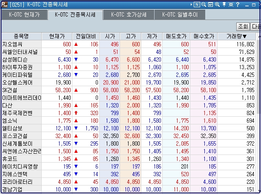Select the 다산 stock name
Viewport: 261px width, 194px height.
pyautogui.click(x=7, y=105)
